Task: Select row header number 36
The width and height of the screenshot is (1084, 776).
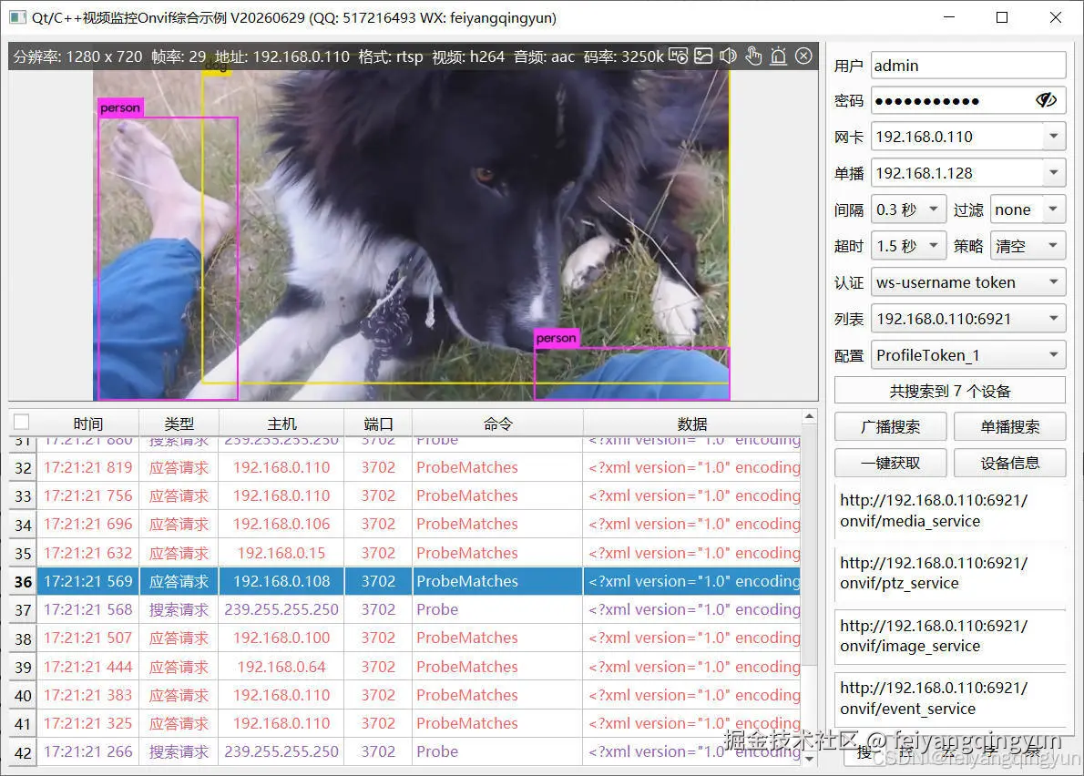Action: [x=23, y=581]
